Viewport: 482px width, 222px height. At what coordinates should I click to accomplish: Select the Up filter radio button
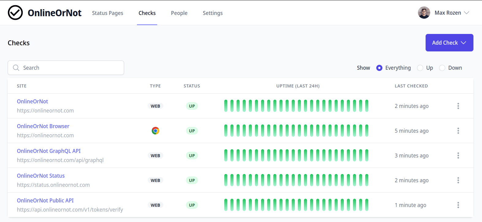(x=420, y=68)
